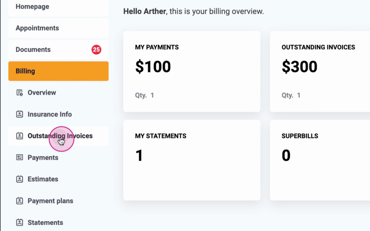The width and height of the screenshot is (370, 231).
Task: Click the Payments sidebar icon
Action: point(19,158)
